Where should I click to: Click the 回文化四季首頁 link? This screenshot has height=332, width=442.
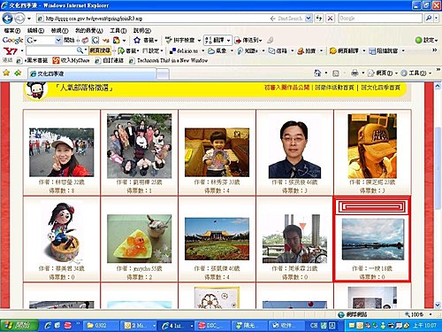pyautogui.click(x=381, y=88)
